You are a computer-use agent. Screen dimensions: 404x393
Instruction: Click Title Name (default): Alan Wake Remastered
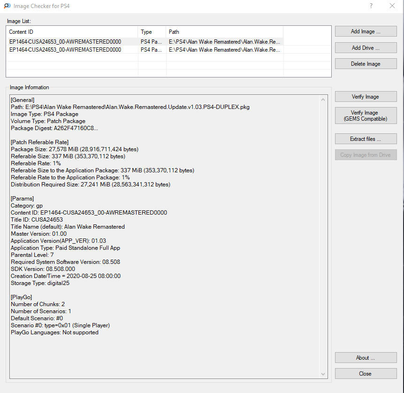click(68, 227)
